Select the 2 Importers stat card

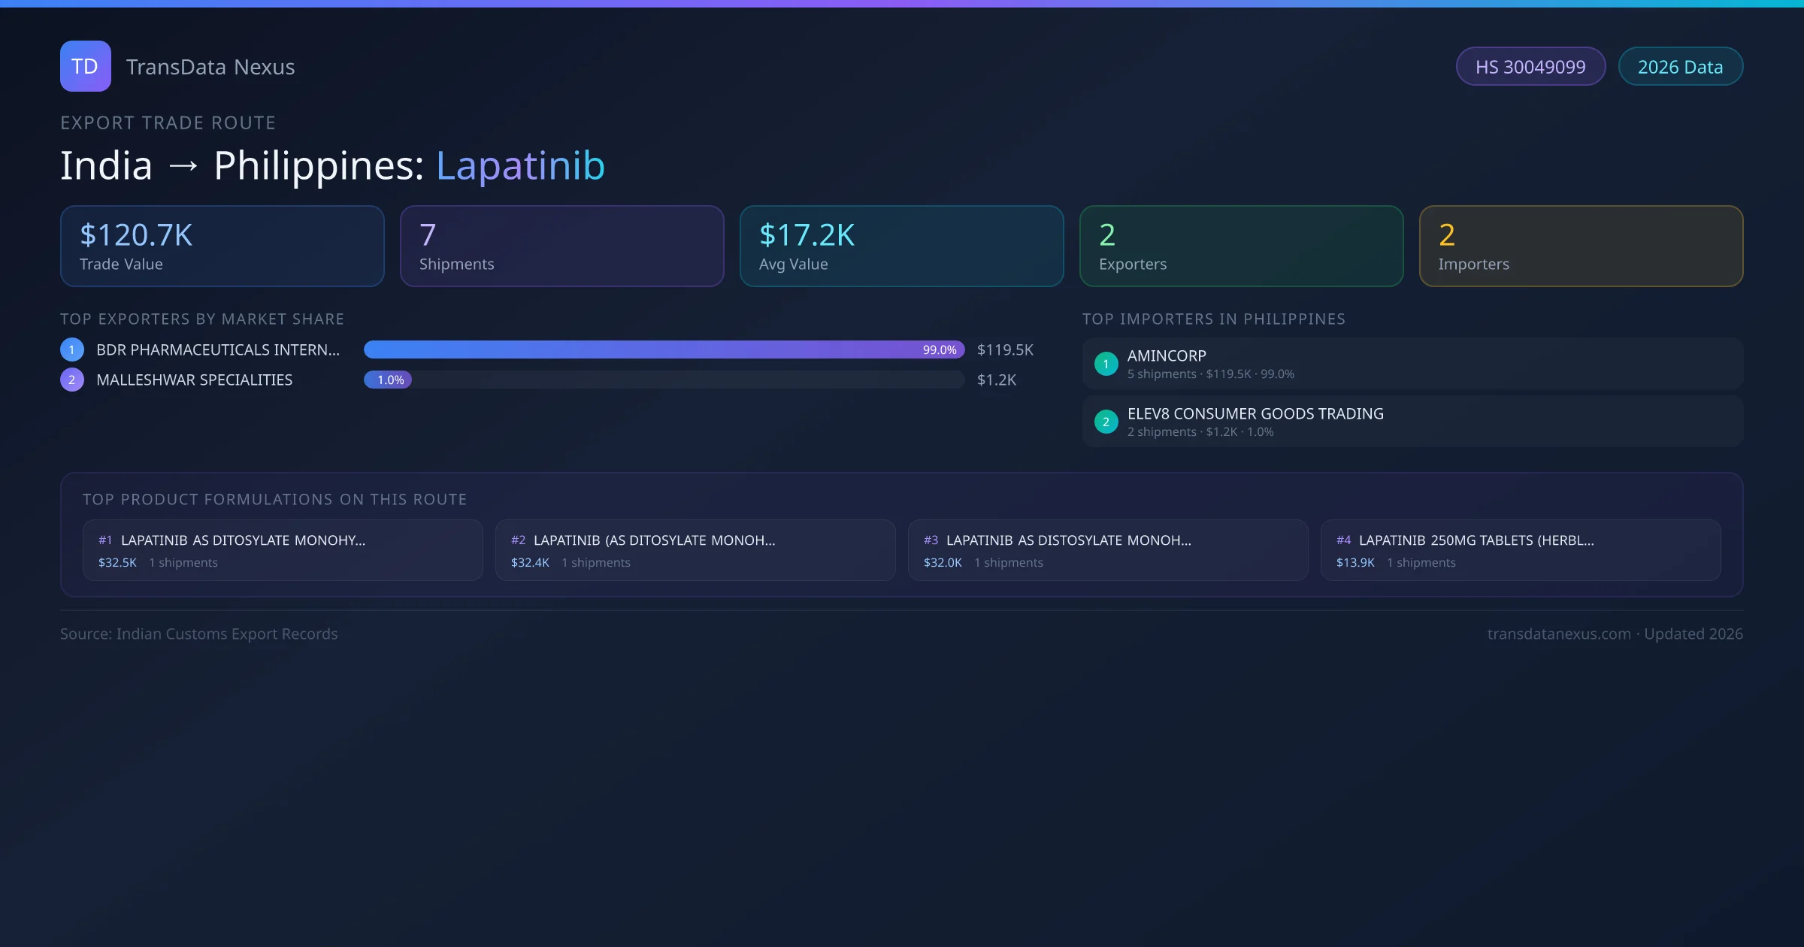(1581, 247)
